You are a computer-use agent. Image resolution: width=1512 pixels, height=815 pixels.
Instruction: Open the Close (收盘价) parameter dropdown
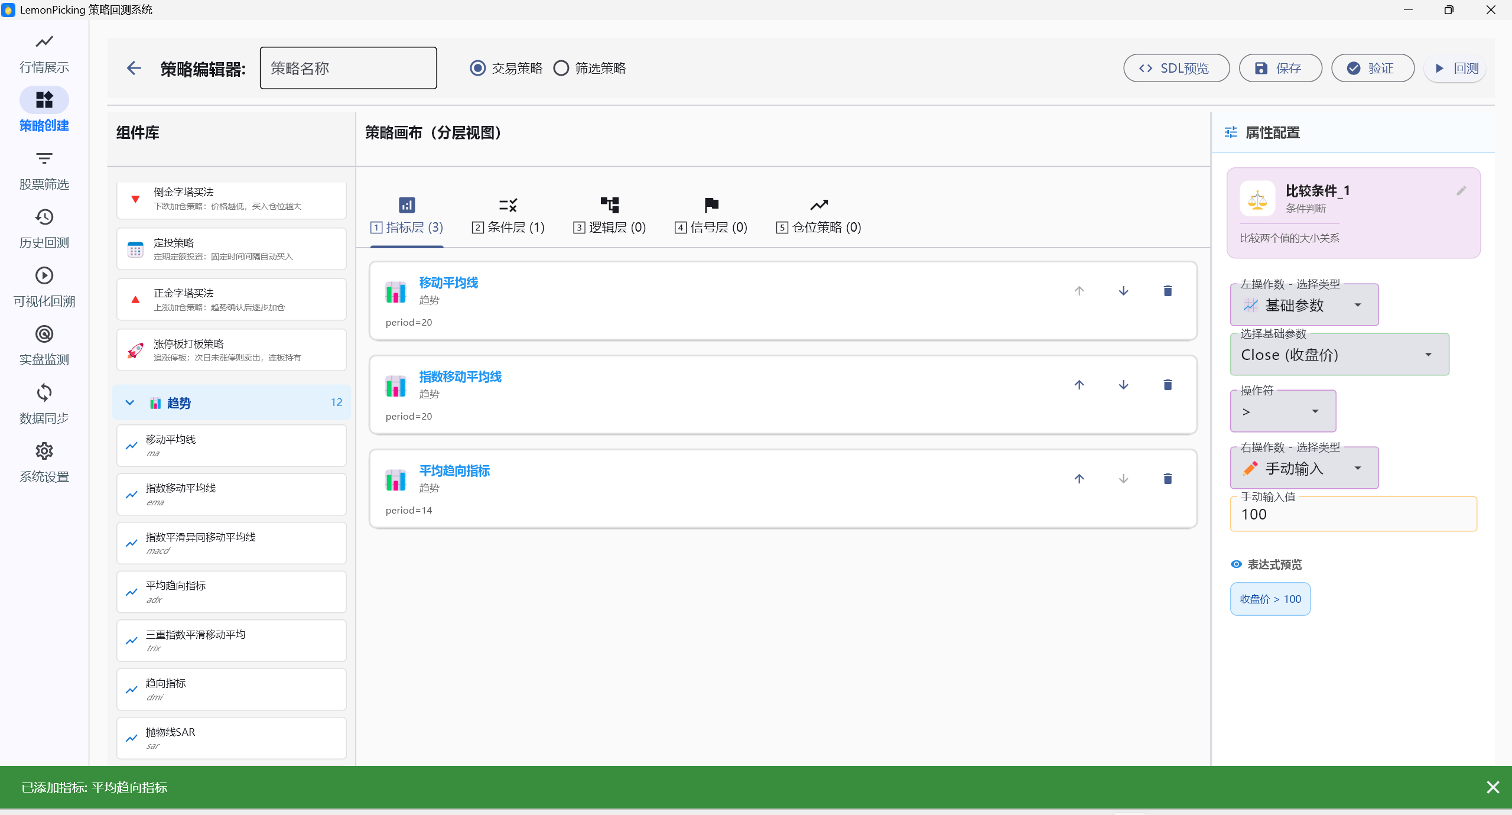(x=1339, y=355)
